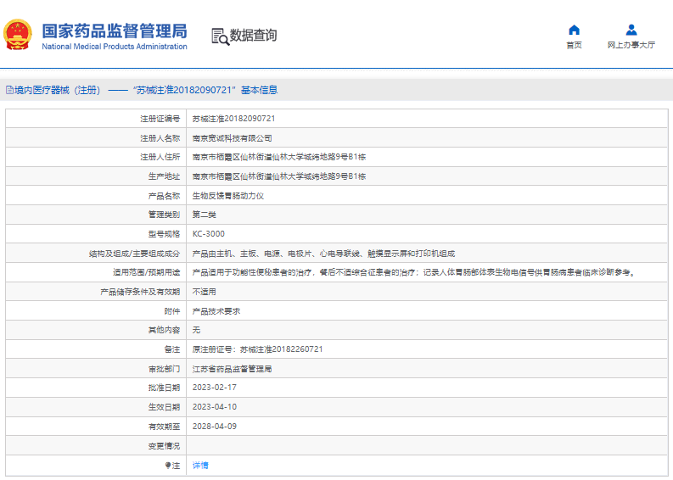Click the 变更情况 row label
Viewport: 673px width, 480px height.
coord(164,446)
